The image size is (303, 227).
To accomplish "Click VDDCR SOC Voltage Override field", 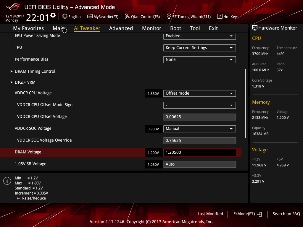I will [x=200, y=140].
